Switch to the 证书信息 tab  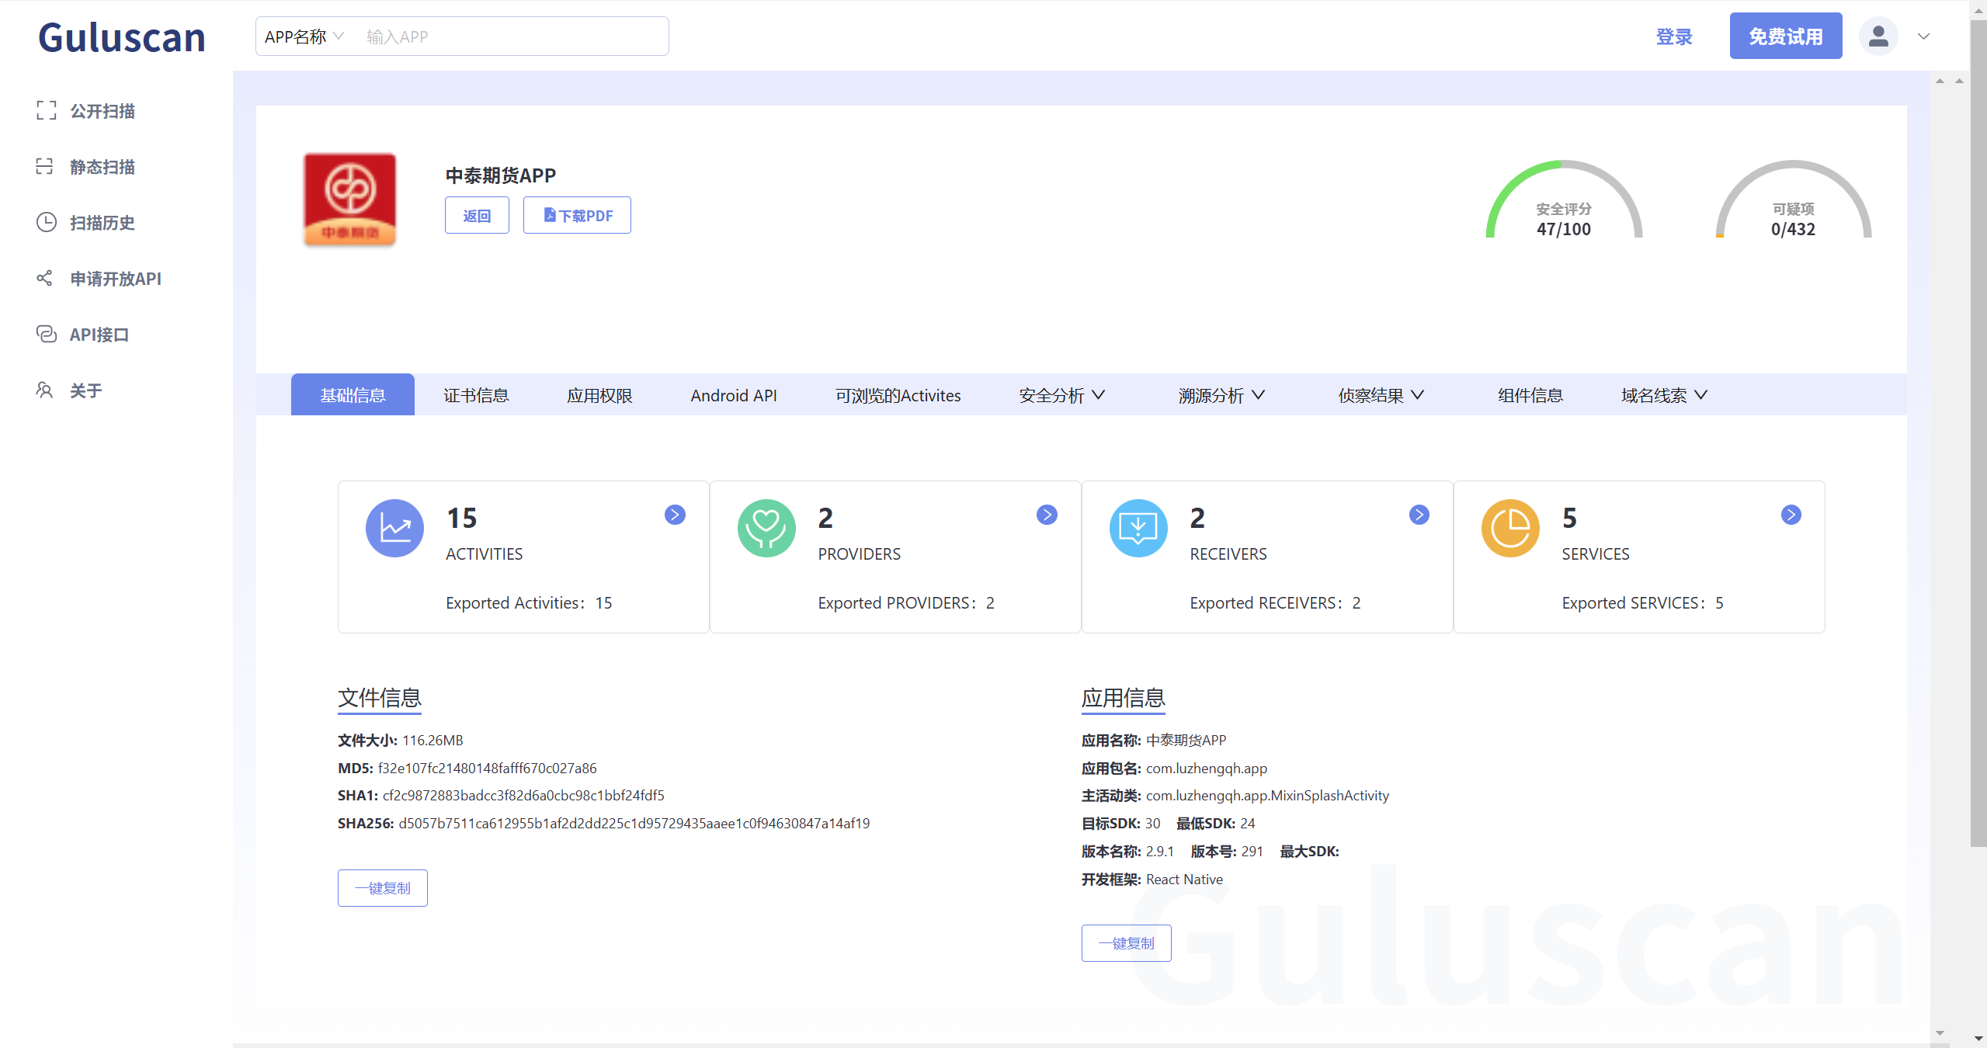point(476,395)
